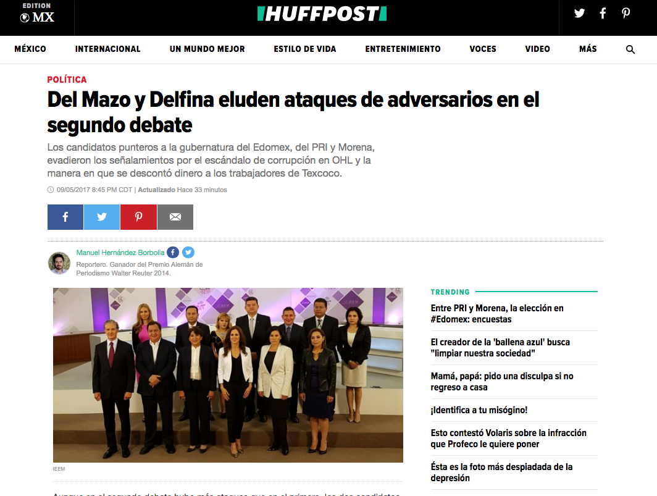
Task: Open the author's Twitter profile icon
Action: 188,253
